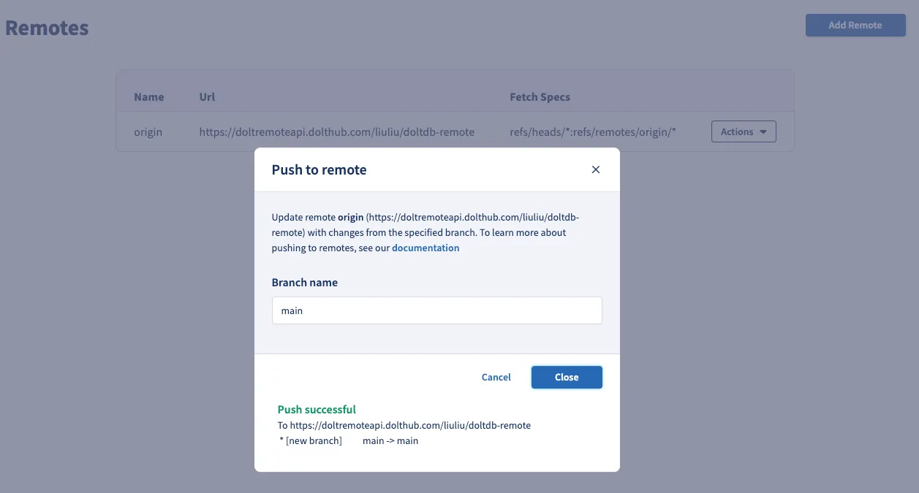Click the blue Close button
The image size is (919, 493).
click(x=567, y=377)
